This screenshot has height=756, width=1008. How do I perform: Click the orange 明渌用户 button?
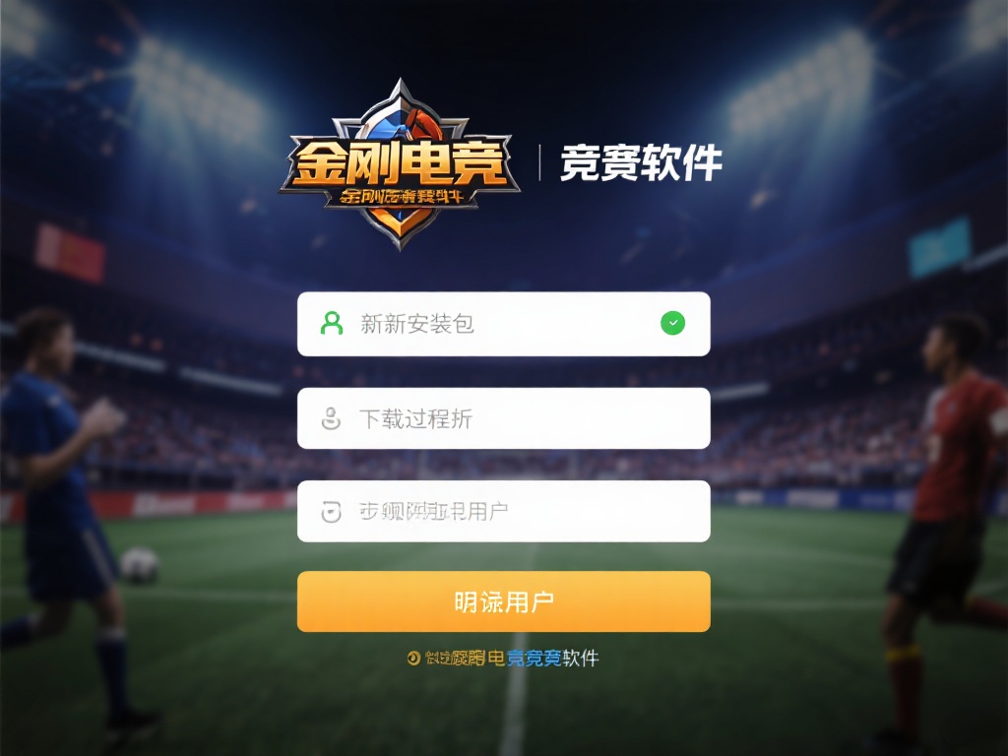click(x=503, y=601)
